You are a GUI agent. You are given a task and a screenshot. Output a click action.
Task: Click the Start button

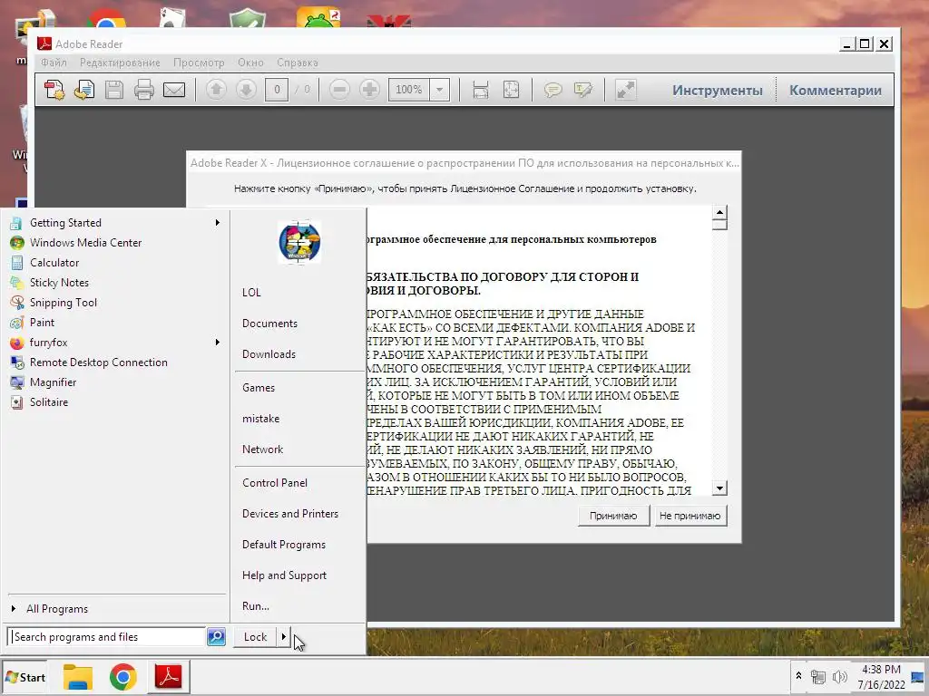[x=24, y=677]
